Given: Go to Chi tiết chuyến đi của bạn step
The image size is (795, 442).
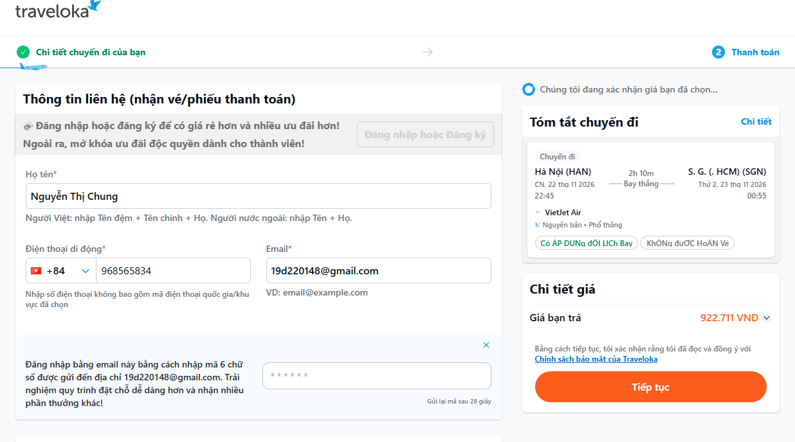Looking at the screenshot, I should point(91,52).
